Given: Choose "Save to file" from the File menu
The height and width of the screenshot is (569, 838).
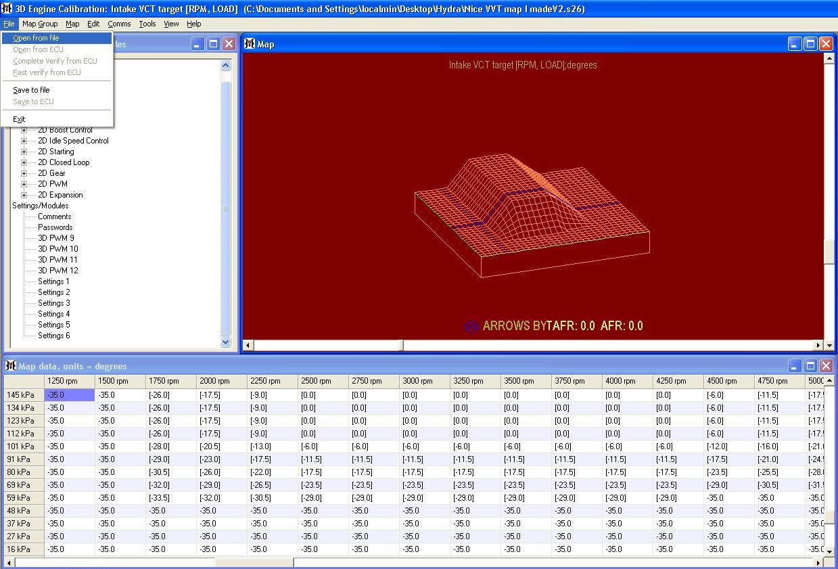Looking at the screenshot, I should point(30,89).
